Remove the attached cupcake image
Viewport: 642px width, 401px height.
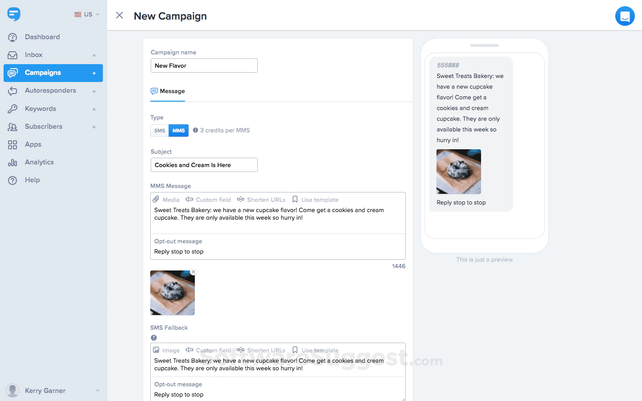(193, 272)
